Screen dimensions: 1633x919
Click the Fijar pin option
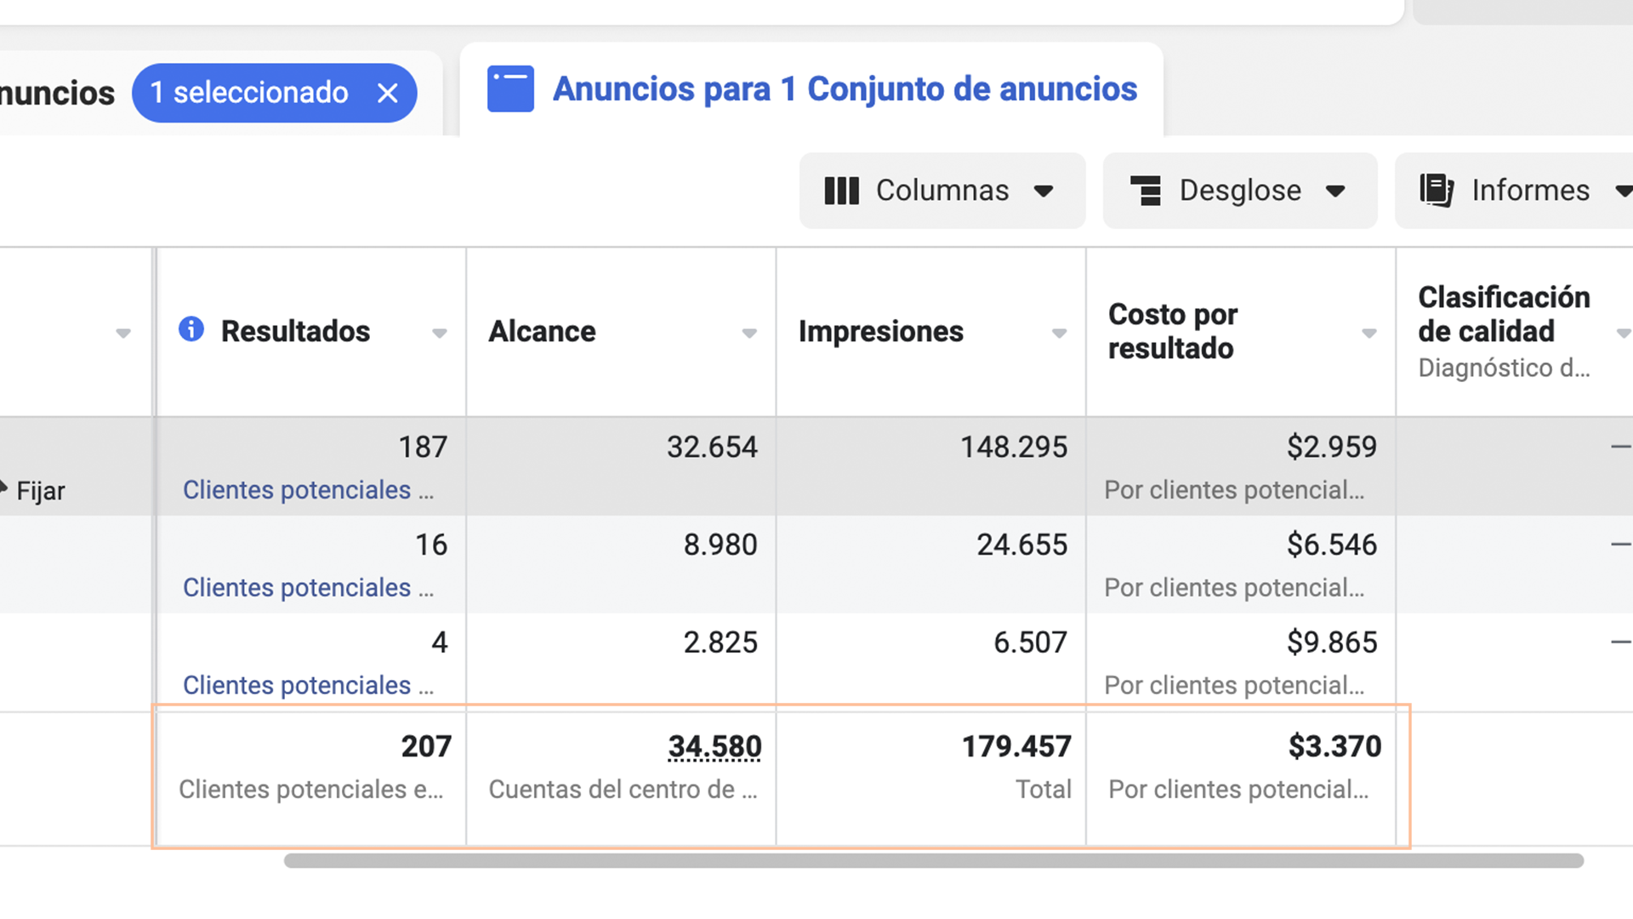pos(39,491)
